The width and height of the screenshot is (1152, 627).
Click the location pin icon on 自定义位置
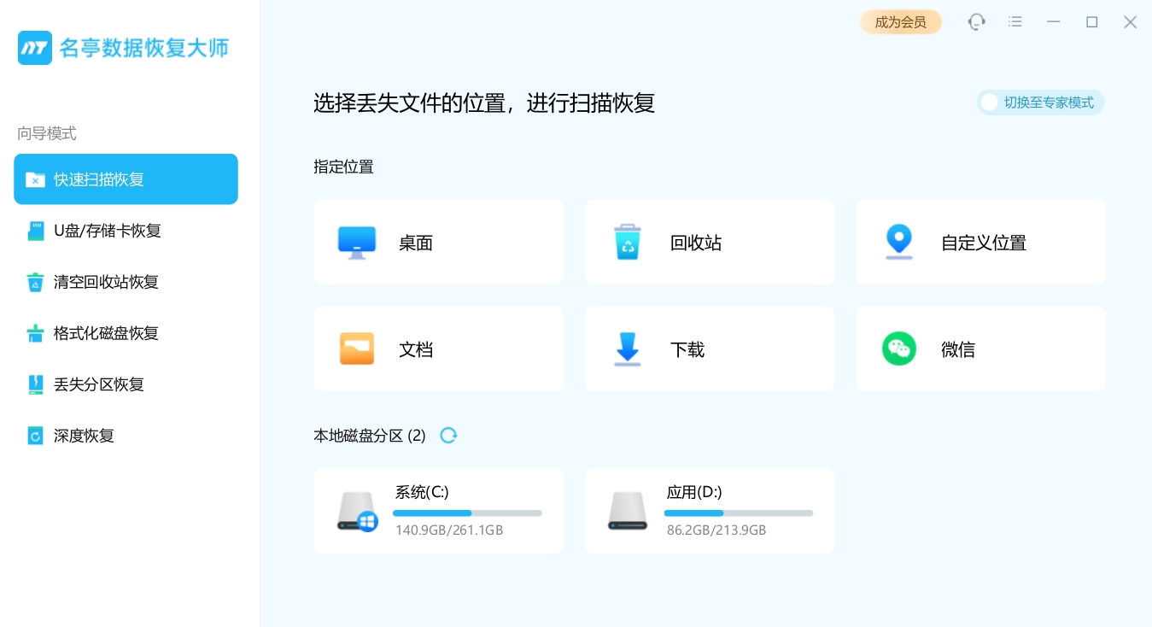click(x=898, y=242)
